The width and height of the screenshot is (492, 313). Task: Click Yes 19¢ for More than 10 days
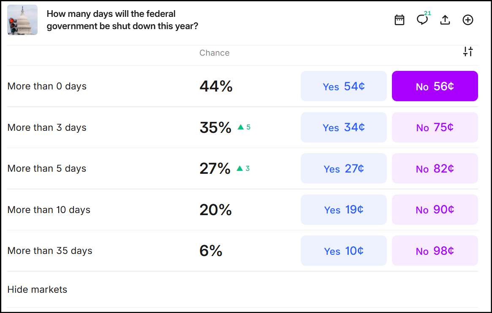[x=343, y=210]
